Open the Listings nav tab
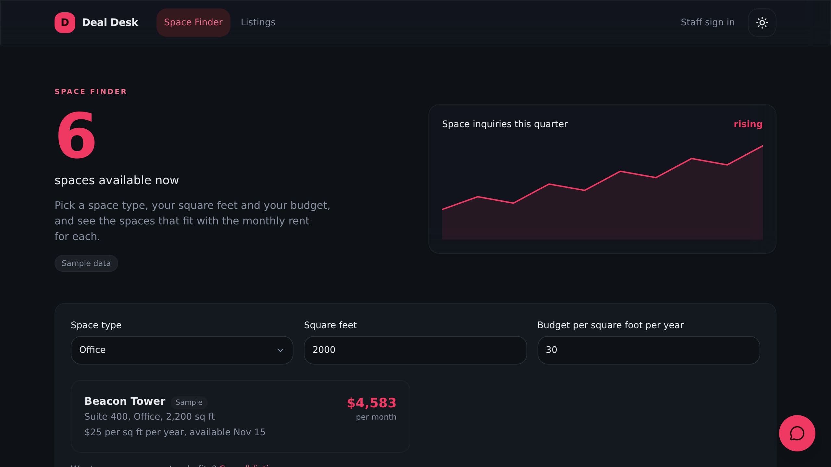Screen dimensions: 831x467 coord(258,22)
